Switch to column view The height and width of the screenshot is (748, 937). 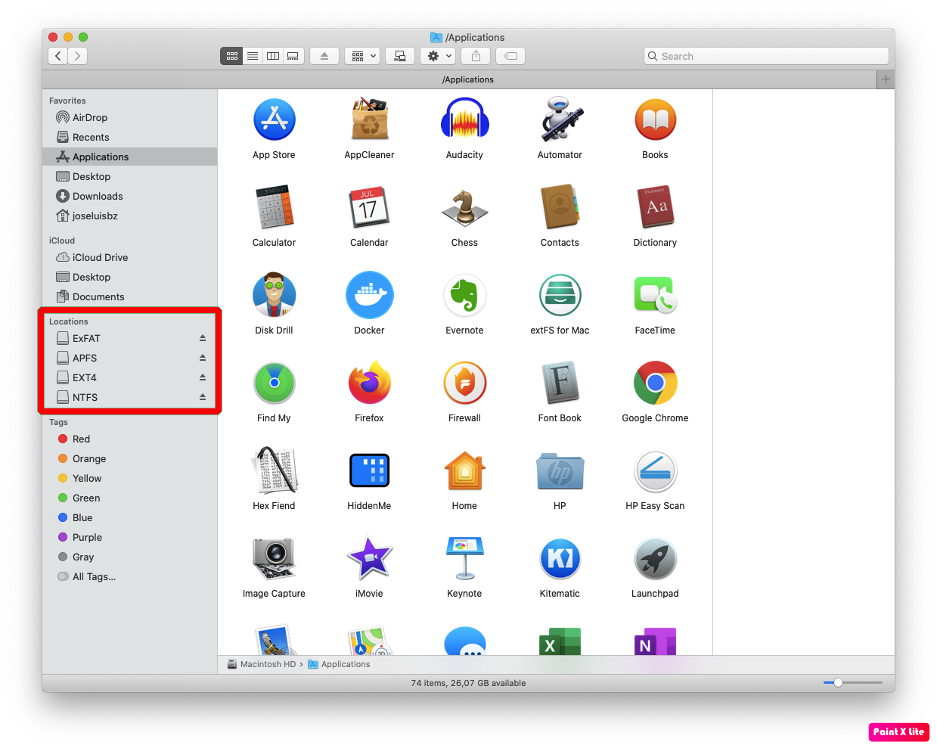[x=273, y=56]
